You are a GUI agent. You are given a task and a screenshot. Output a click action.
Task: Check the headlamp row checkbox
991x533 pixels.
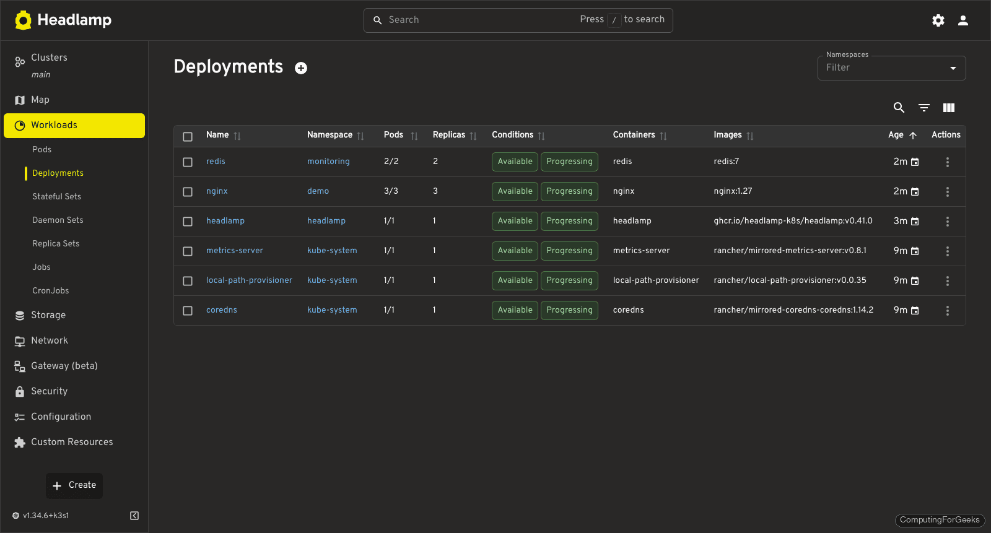pos(188,222)
